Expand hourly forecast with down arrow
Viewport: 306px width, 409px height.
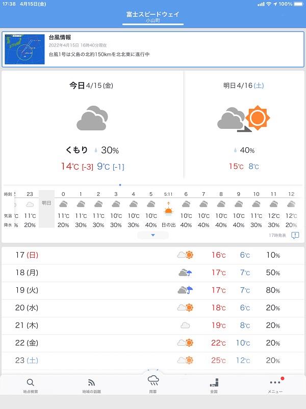(x=153, y=235)
